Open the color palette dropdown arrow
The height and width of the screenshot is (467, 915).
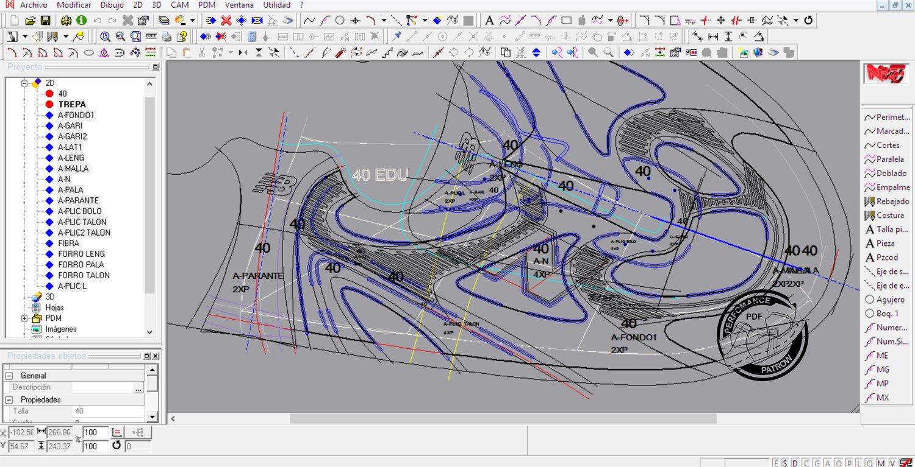coord(192,21)
